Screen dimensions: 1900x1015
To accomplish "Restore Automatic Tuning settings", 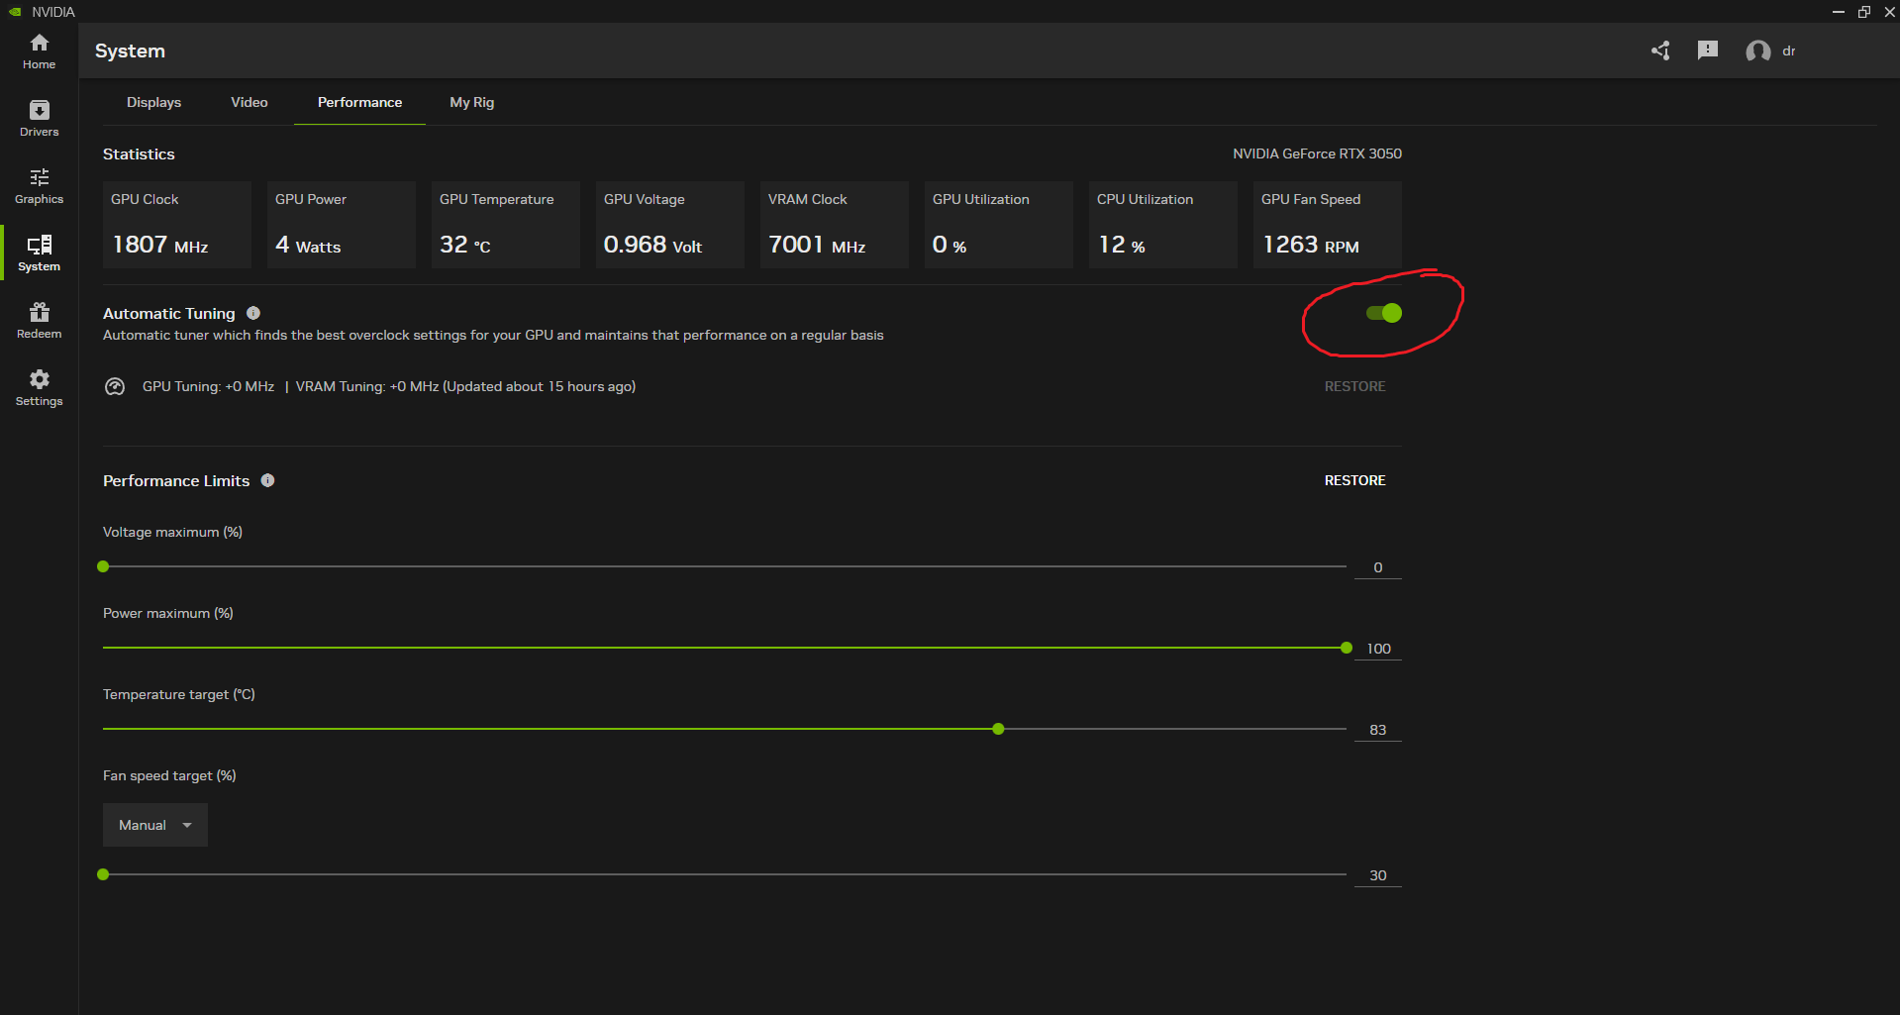I will (x=1354, y=386).
